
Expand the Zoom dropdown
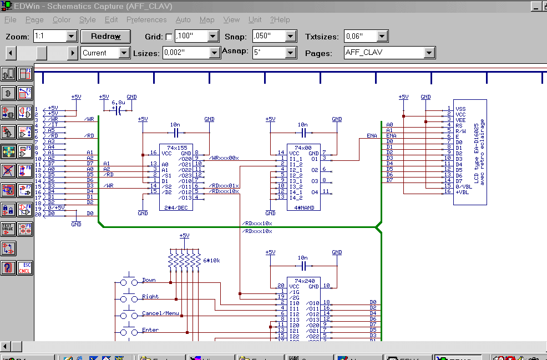pyautogui.click(x=71, y=37)
